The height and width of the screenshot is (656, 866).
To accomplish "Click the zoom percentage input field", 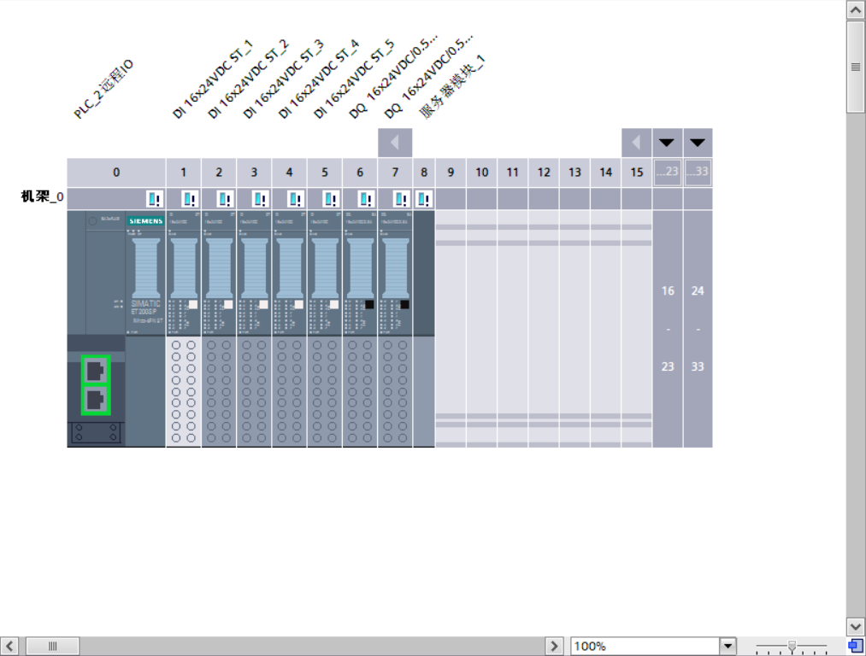I will click(645, 647).
